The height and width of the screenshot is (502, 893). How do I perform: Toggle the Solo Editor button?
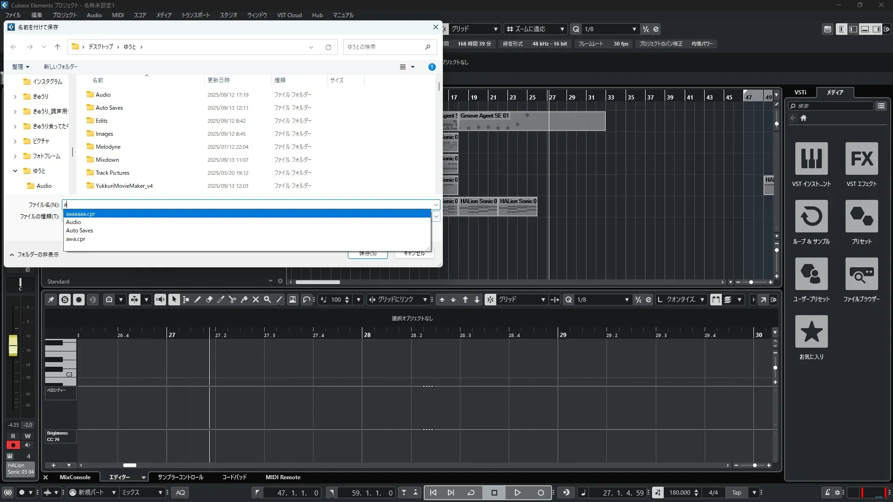(65, 300)
